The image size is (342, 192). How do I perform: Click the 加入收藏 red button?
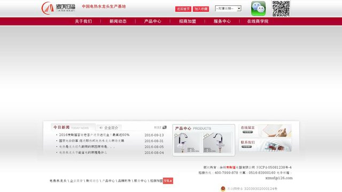(x=201, y=9)
